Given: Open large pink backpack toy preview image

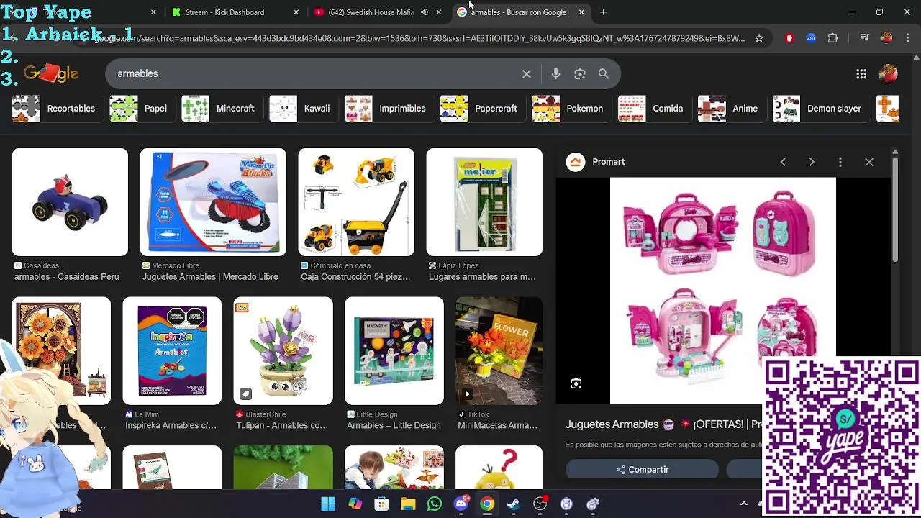Looking at the screenshot, I should click(x=723, y=291).
